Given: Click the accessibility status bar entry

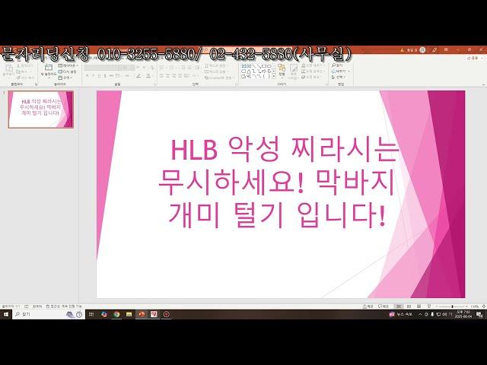Looking at the screenshot, I should click(x=64, y=306).
